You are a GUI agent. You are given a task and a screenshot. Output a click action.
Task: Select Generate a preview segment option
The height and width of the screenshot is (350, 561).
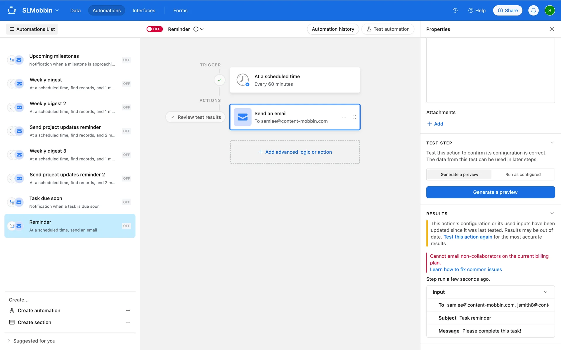click(459, 174)
